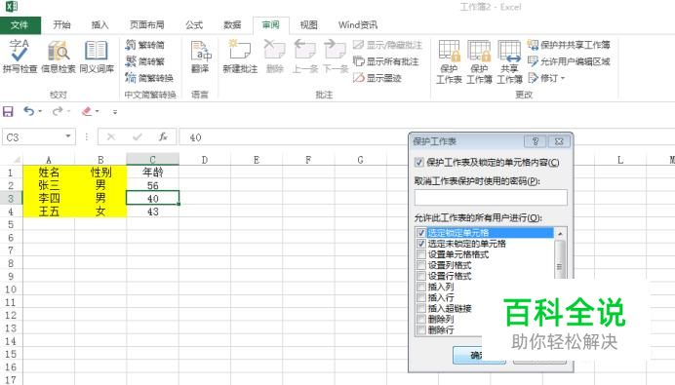The width and height of the screenshot is (675, 385).
Task: Convert text with 简转繁
Action: [145, 61]
